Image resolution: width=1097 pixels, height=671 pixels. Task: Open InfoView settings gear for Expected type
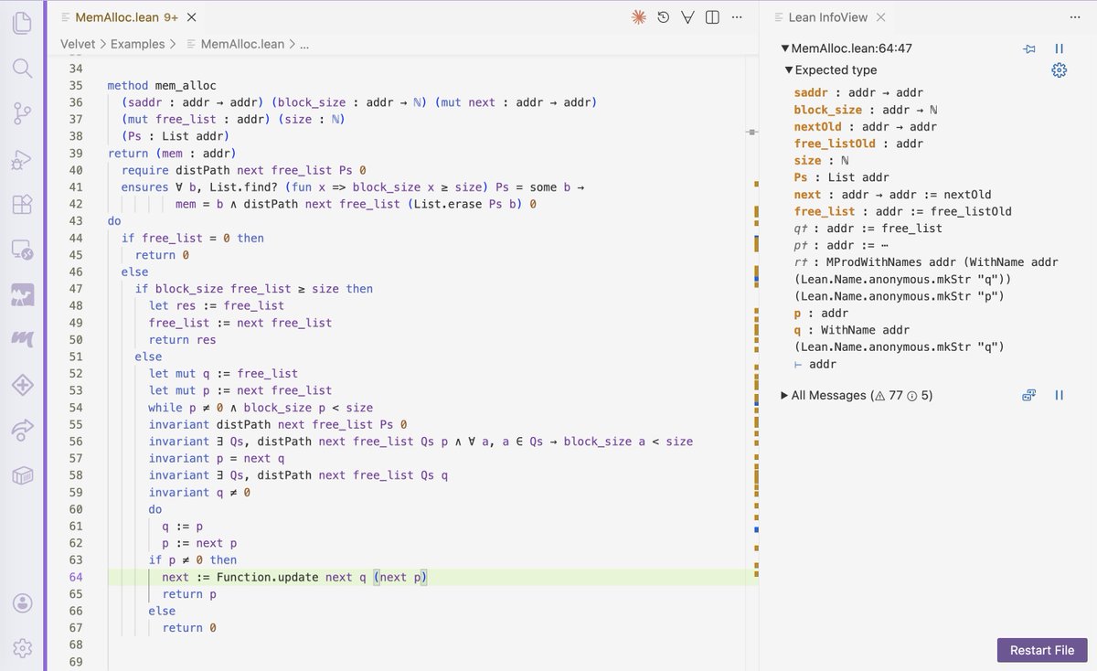click(x=1060, y=70)
